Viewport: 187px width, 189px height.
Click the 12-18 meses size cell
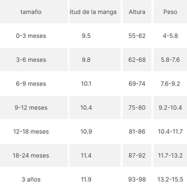coord(31,132)
